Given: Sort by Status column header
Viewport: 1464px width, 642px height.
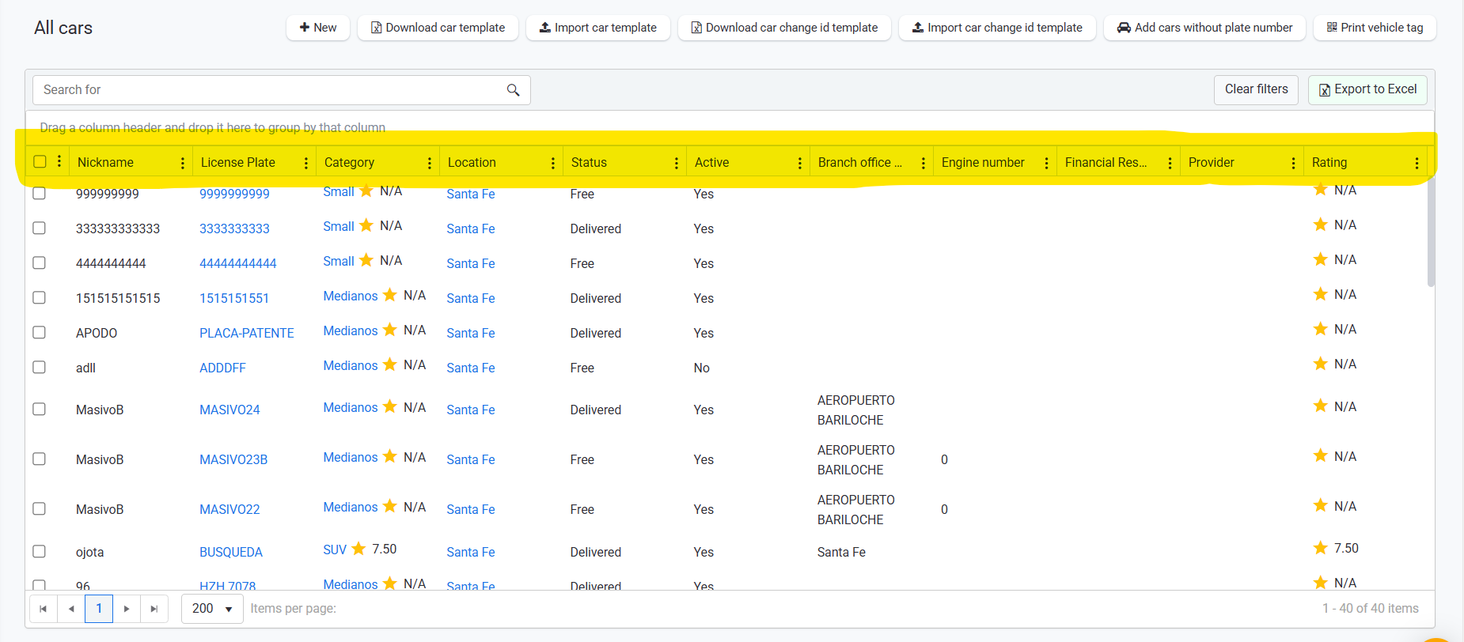Looking at the screenshot, I should click(589, 163).
